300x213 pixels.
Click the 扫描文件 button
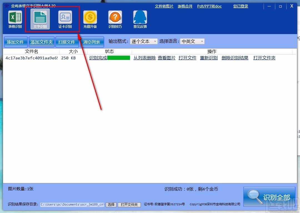[67, 42]
